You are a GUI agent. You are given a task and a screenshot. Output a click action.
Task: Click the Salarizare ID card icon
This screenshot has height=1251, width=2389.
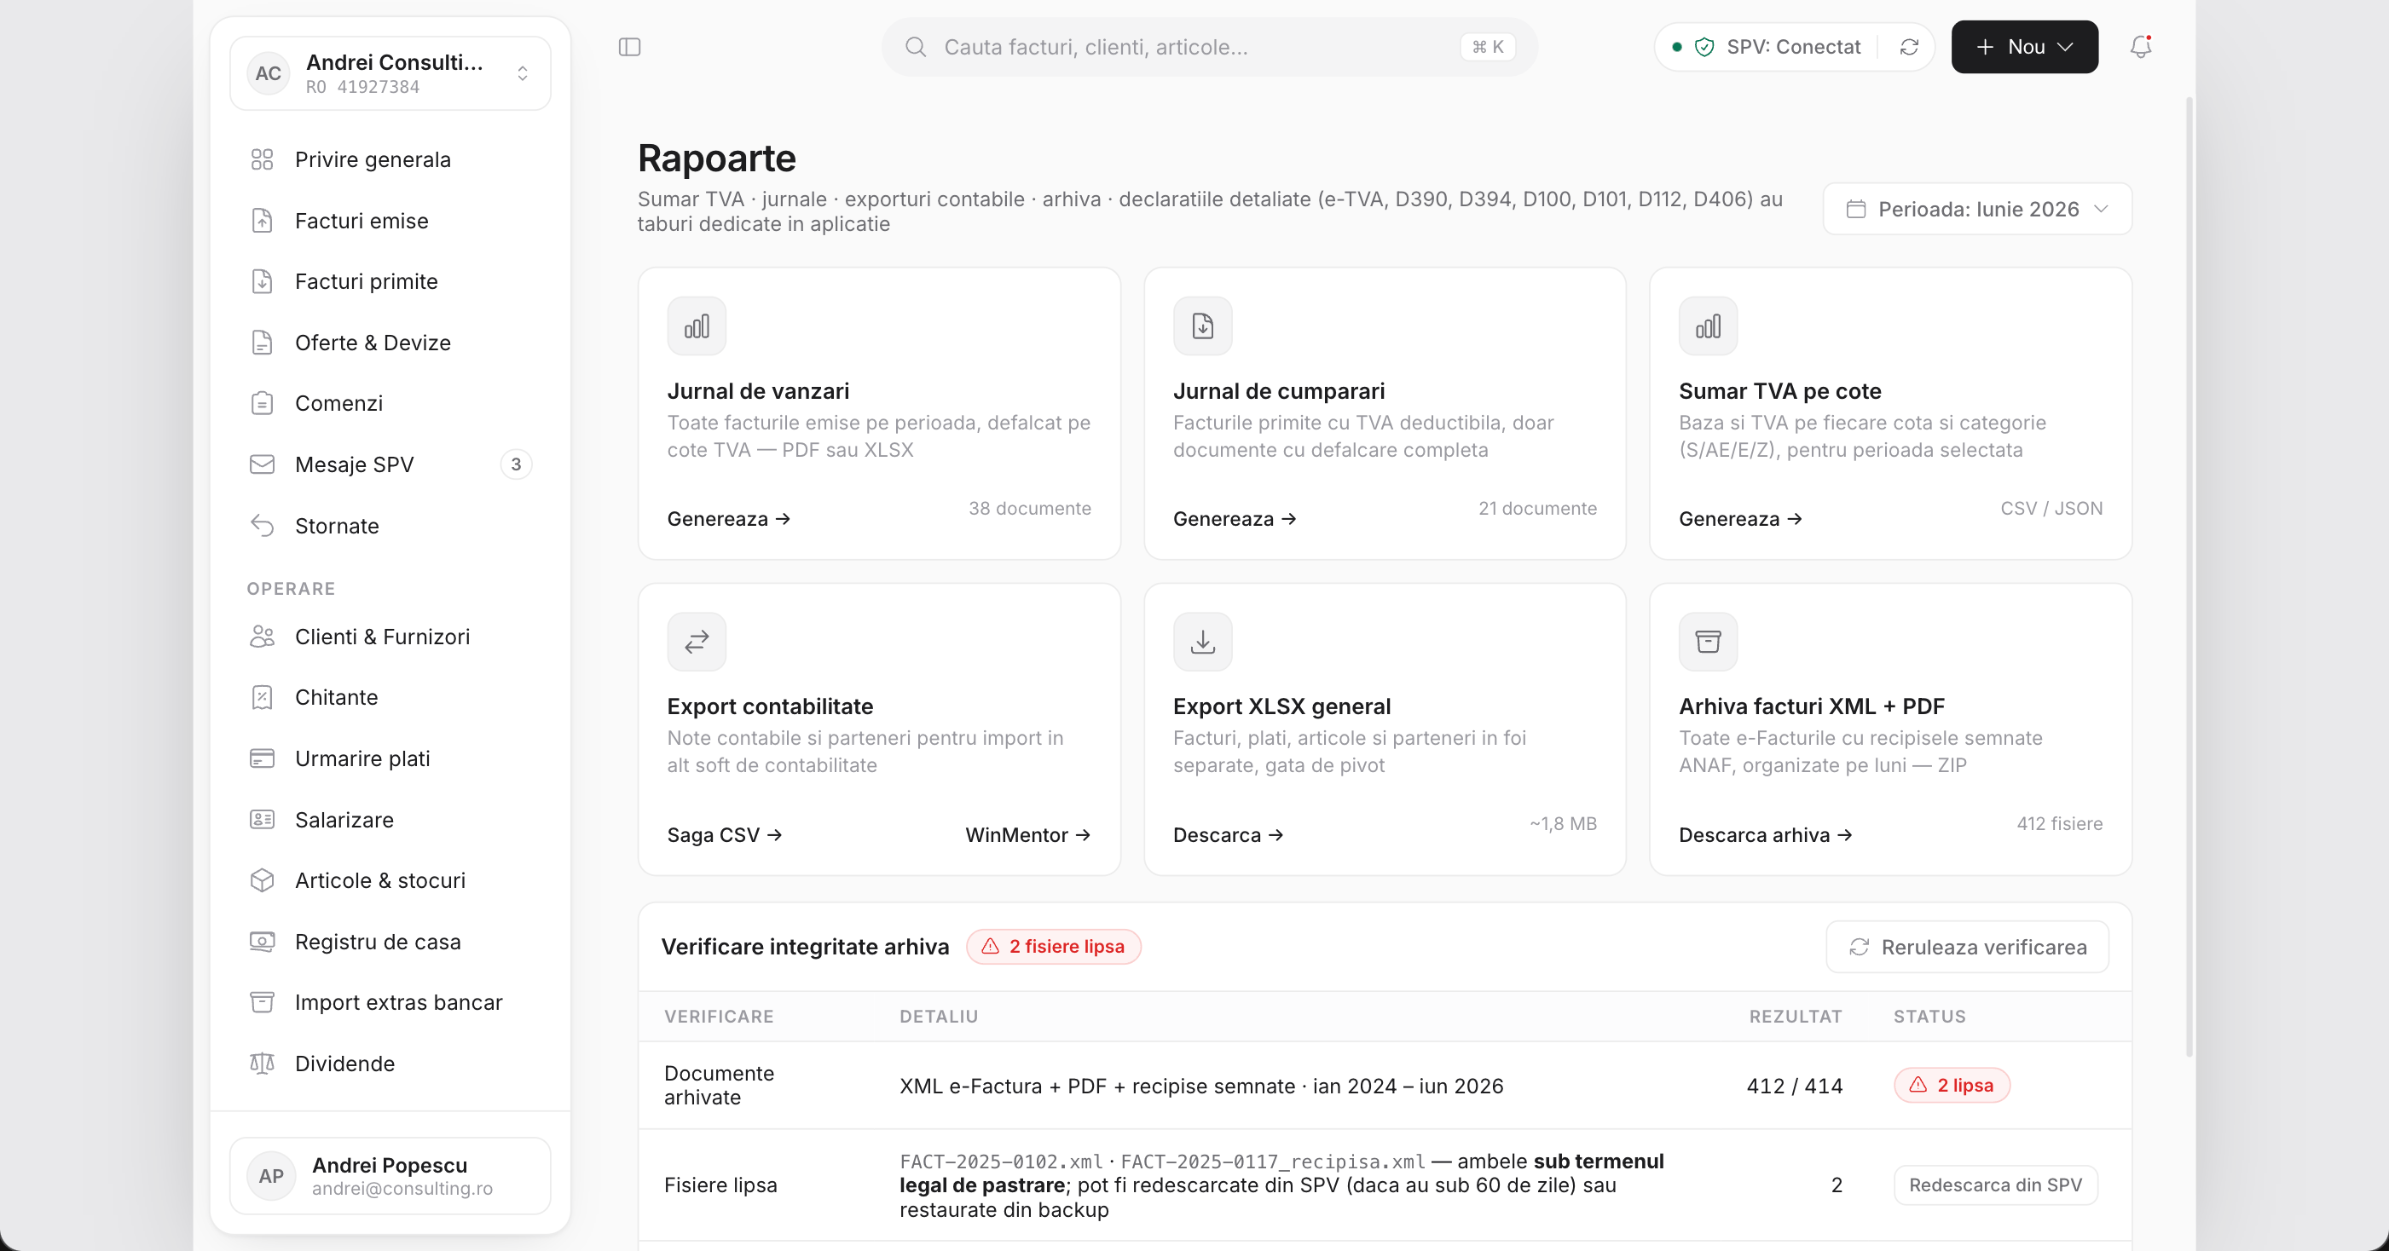point(263,820)
